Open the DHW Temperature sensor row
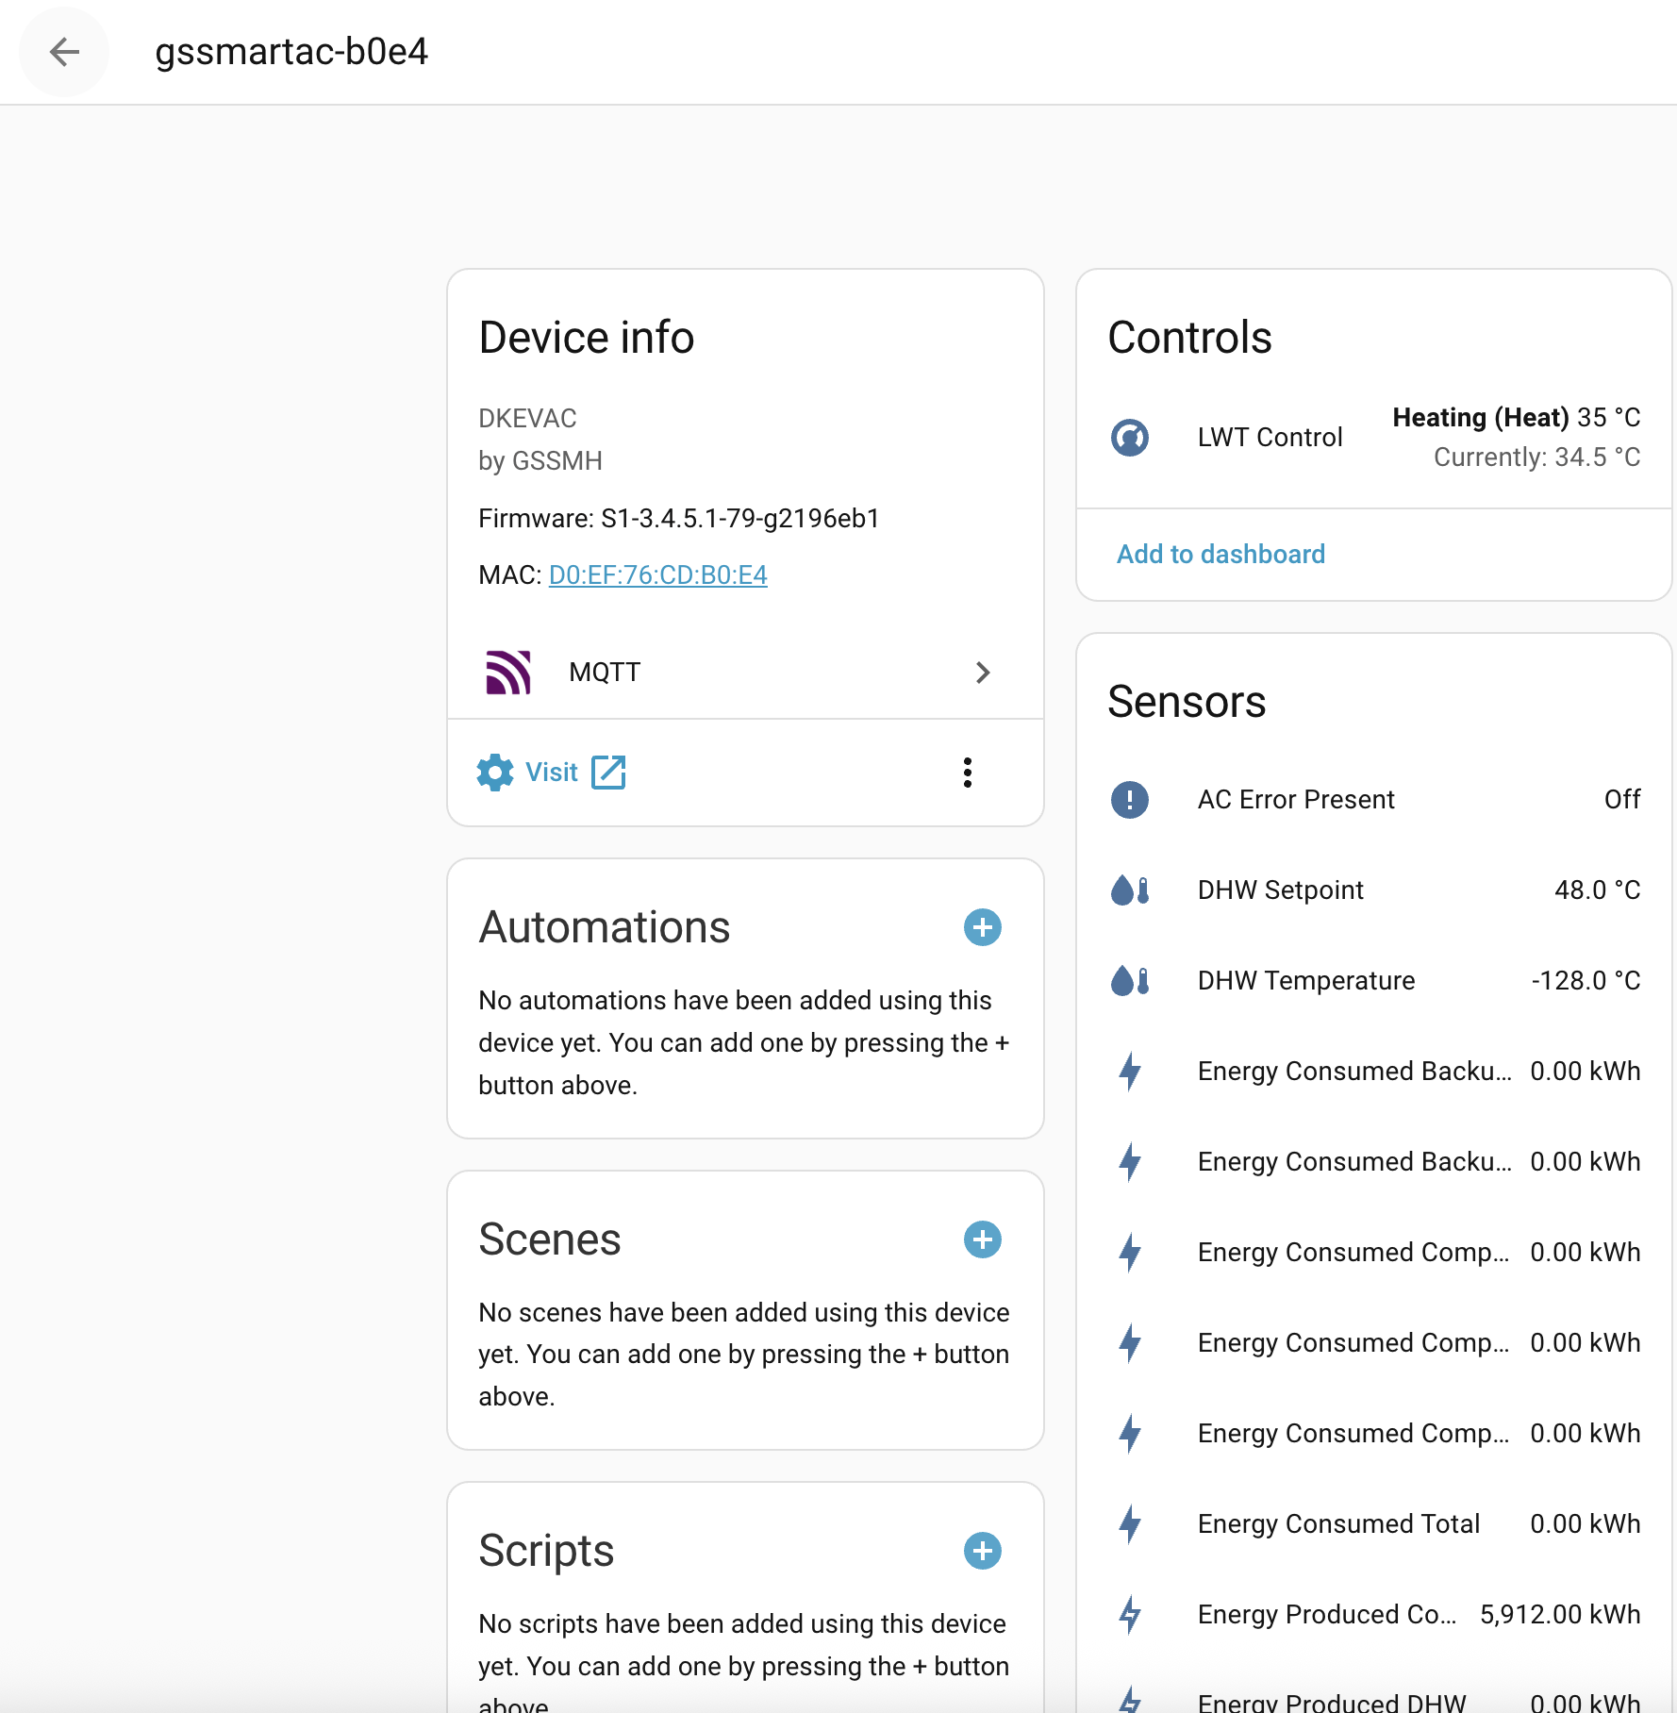This screenshot has height=1713, width=1677. tap(1306, 981)
